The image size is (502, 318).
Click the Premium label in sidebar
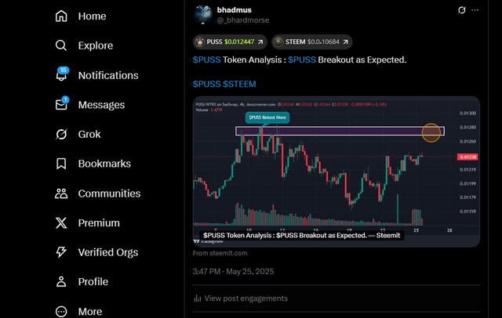click(99, 222)
